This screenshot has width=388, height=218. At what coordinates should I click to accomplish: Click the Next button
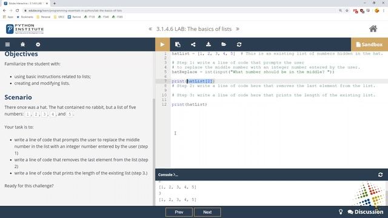tap(207, 212)
